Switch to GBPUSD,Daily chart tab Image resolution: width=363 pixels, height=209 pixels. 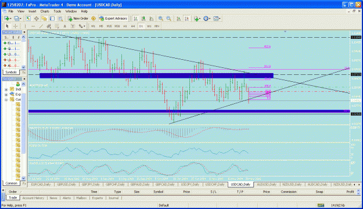66,185
